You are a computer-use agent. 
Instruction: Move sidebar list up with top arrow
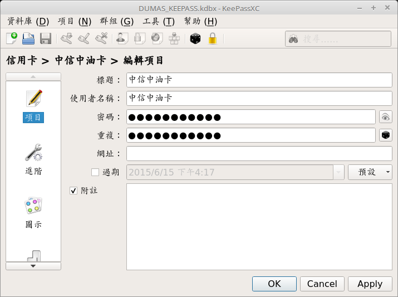coord(33,76)
